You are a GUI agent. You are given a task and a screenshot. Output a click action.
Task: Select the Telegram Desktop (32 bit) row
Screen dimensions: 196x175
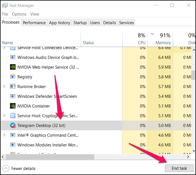(x=96, y=125)
